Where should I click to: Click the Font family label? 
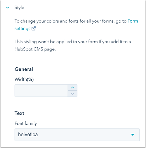[26, 123]
